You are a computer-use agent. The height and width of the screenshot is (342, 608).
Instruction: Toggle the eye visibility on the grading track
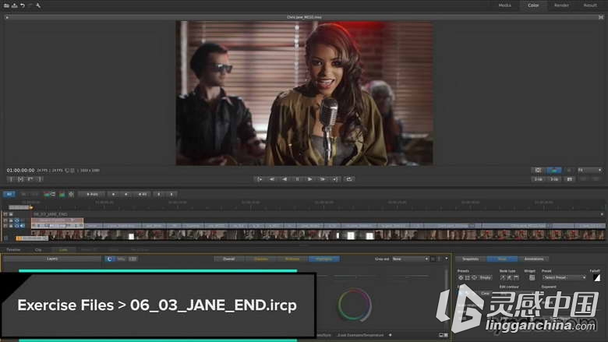[16, 220]
